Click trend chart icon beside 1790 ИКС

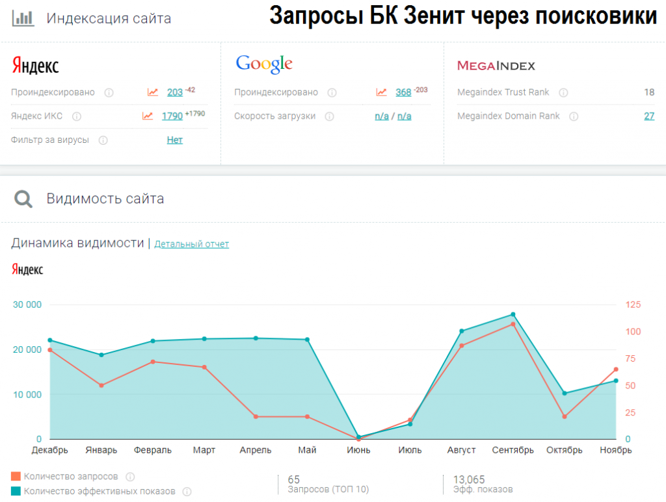[x=148, y=116]
